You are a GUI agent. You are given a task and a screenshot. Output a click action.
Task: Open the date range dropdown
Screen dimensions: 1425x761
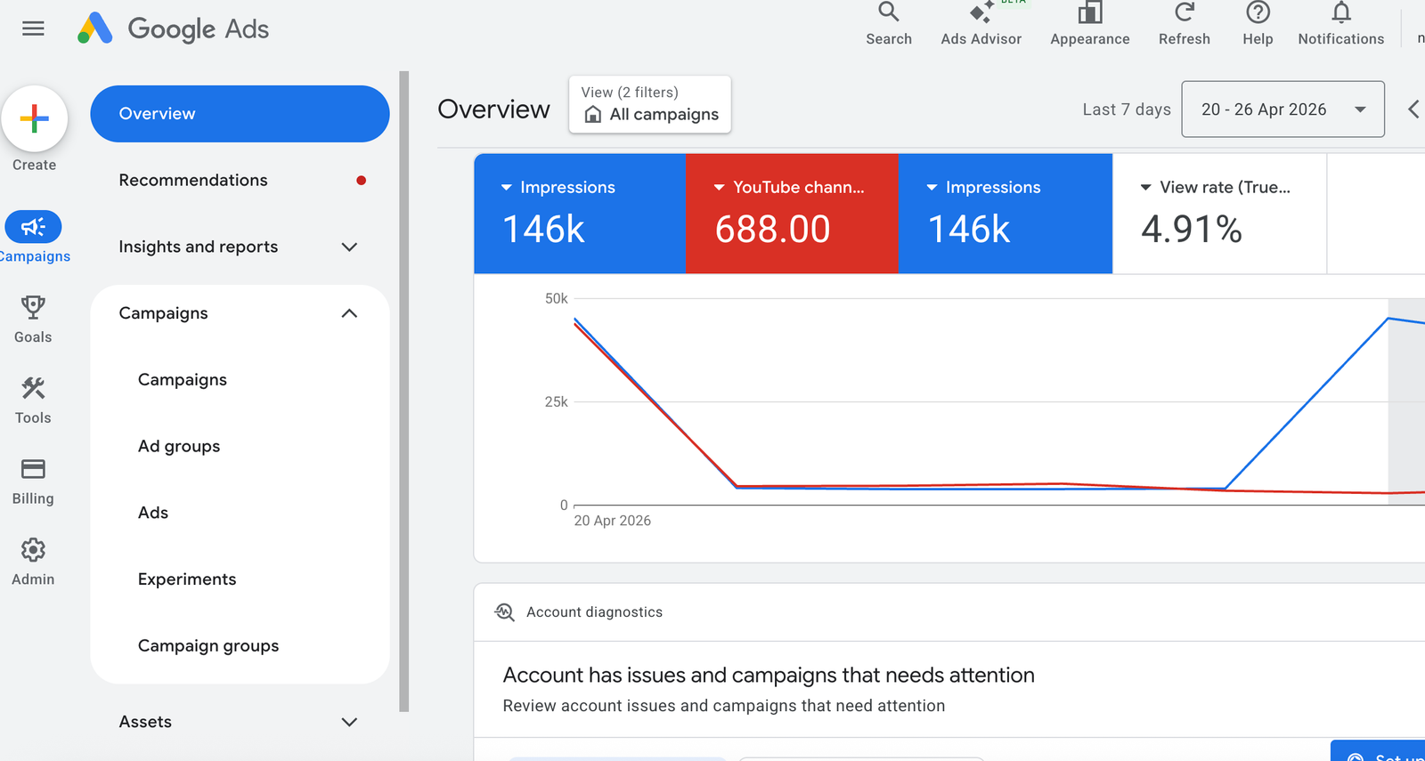[x=1282, y=109]
